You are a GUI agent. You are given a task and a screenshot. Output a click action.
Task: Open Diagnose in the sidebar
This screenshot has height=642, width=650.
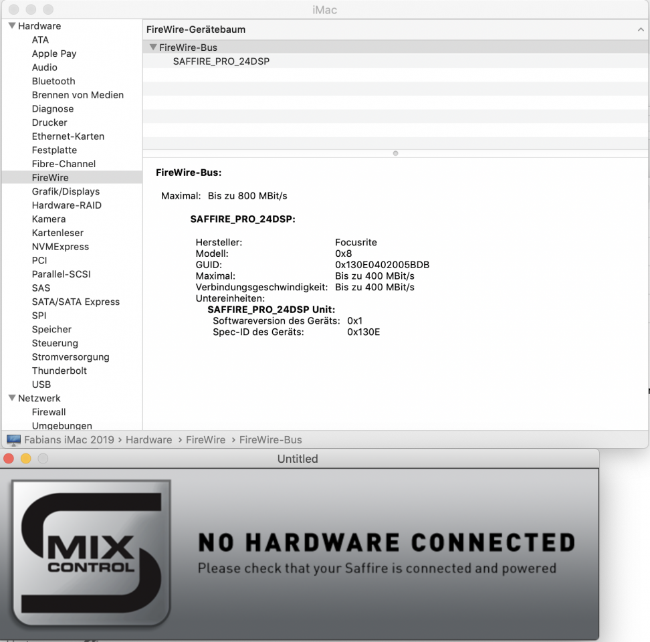pos(53,108)
